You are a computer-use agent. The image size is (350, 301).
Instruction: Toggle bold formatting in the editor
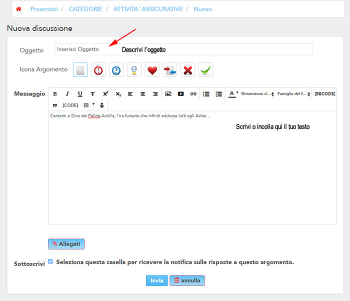[x=55, y=94]
